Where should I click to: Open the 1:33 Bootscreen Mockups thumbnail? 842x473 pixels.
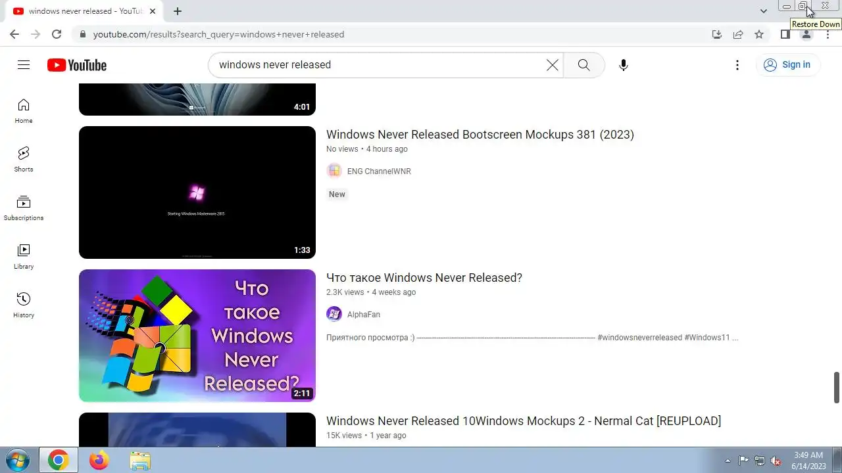pos(197,192)
